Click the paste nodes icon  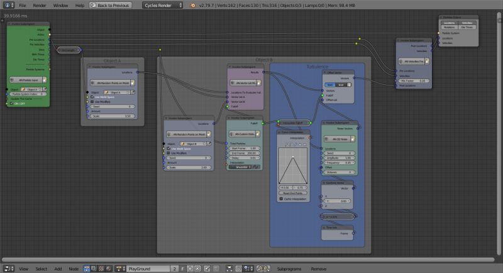coord(267,269)
